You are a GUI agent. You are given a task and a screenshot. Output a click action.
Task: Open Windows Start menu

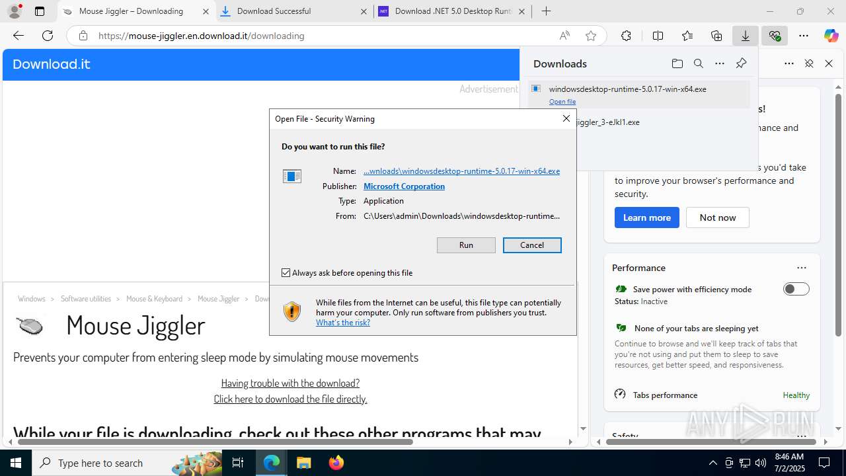coord(16,463)
